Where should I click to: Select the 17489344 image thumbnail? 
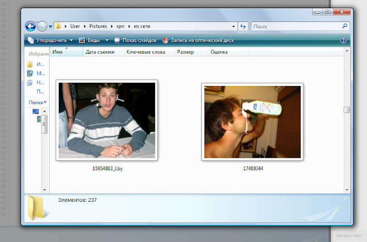point(252,122)
